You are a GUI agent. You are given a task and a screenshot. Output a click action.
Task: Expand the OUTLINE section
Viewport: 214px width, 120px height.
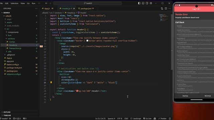tap(20, 112)
